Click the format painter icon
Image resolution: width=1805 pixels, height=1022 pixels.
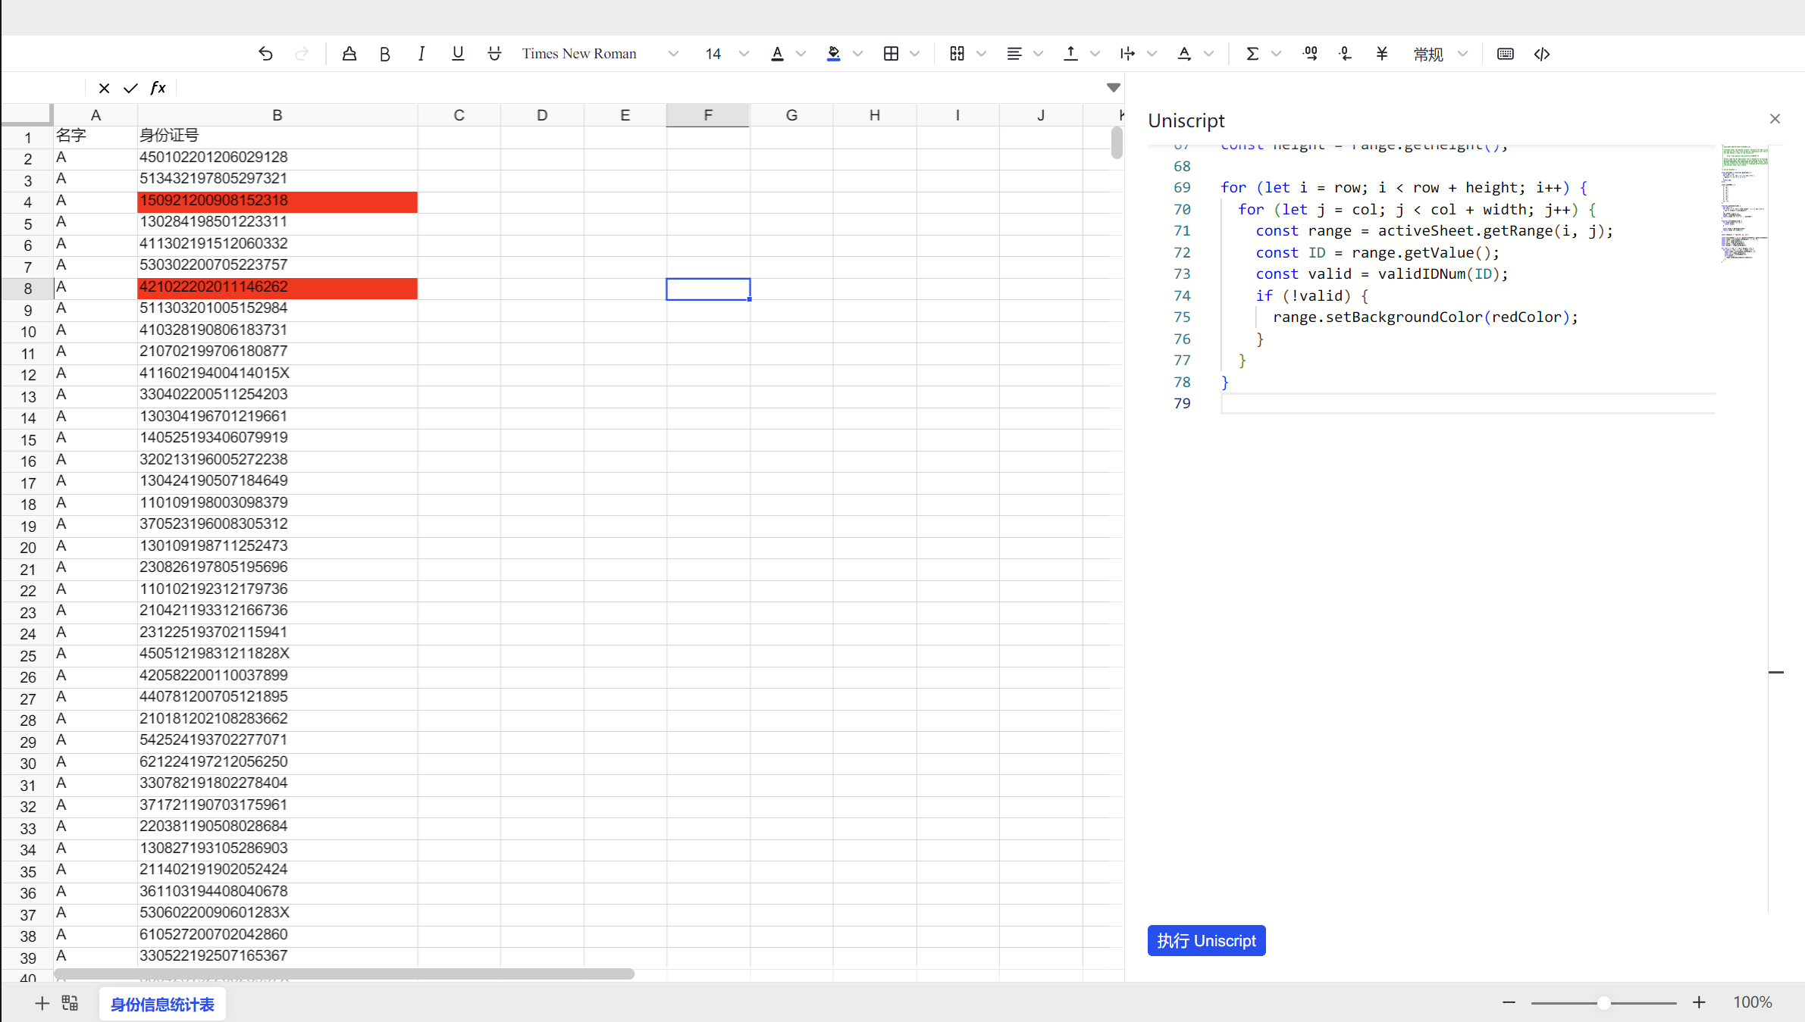349,54
